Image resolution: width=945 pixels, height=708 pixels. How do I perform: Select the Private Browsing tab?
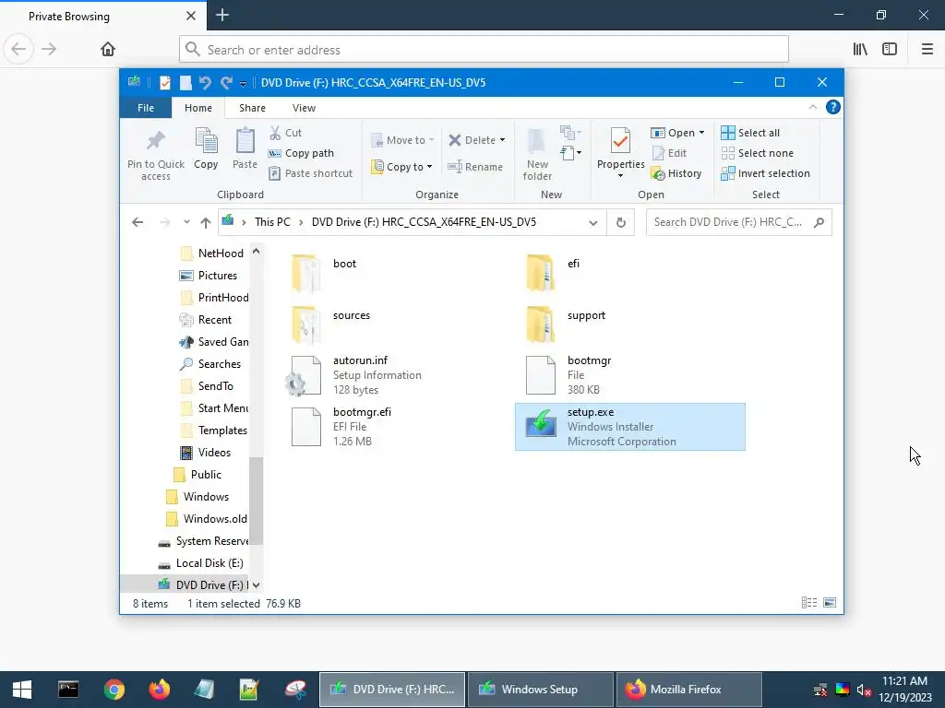[x=102, y=17]
